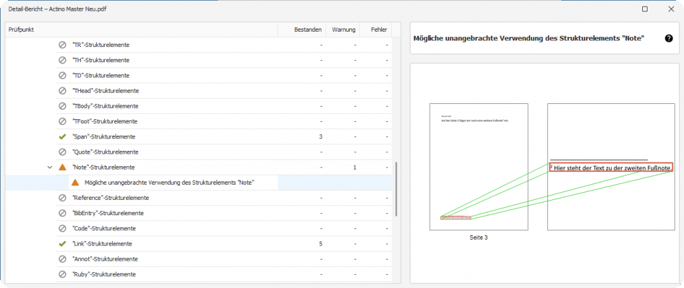Maximize the Detail-Bericht window
The width and height of the screenshot is (684, 288).
(x=645, y=9)
